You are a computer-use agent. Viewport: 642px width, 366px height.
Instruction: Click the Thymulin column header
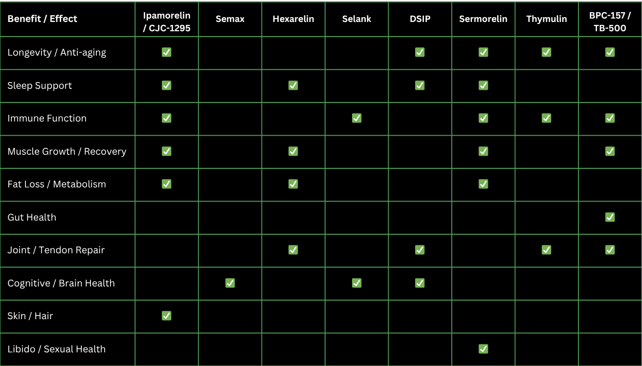[546, 19]
